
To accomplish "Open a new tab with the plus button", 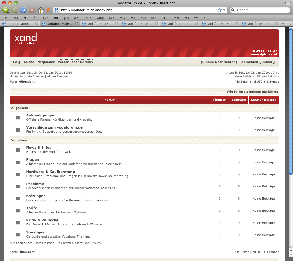I will click(283, 24).
